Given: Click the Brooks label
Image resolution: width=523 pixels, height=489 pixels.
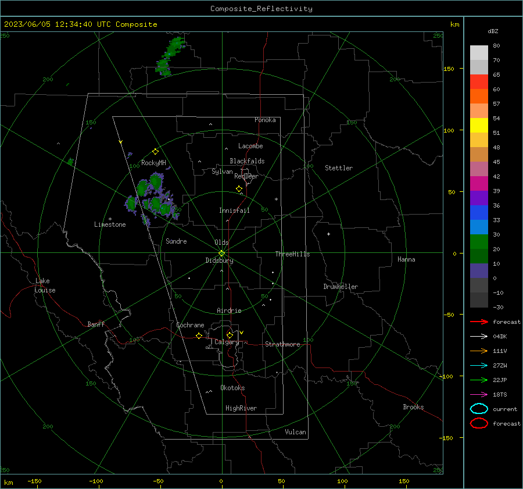Looking at the screenshot, I should (413, 407).
